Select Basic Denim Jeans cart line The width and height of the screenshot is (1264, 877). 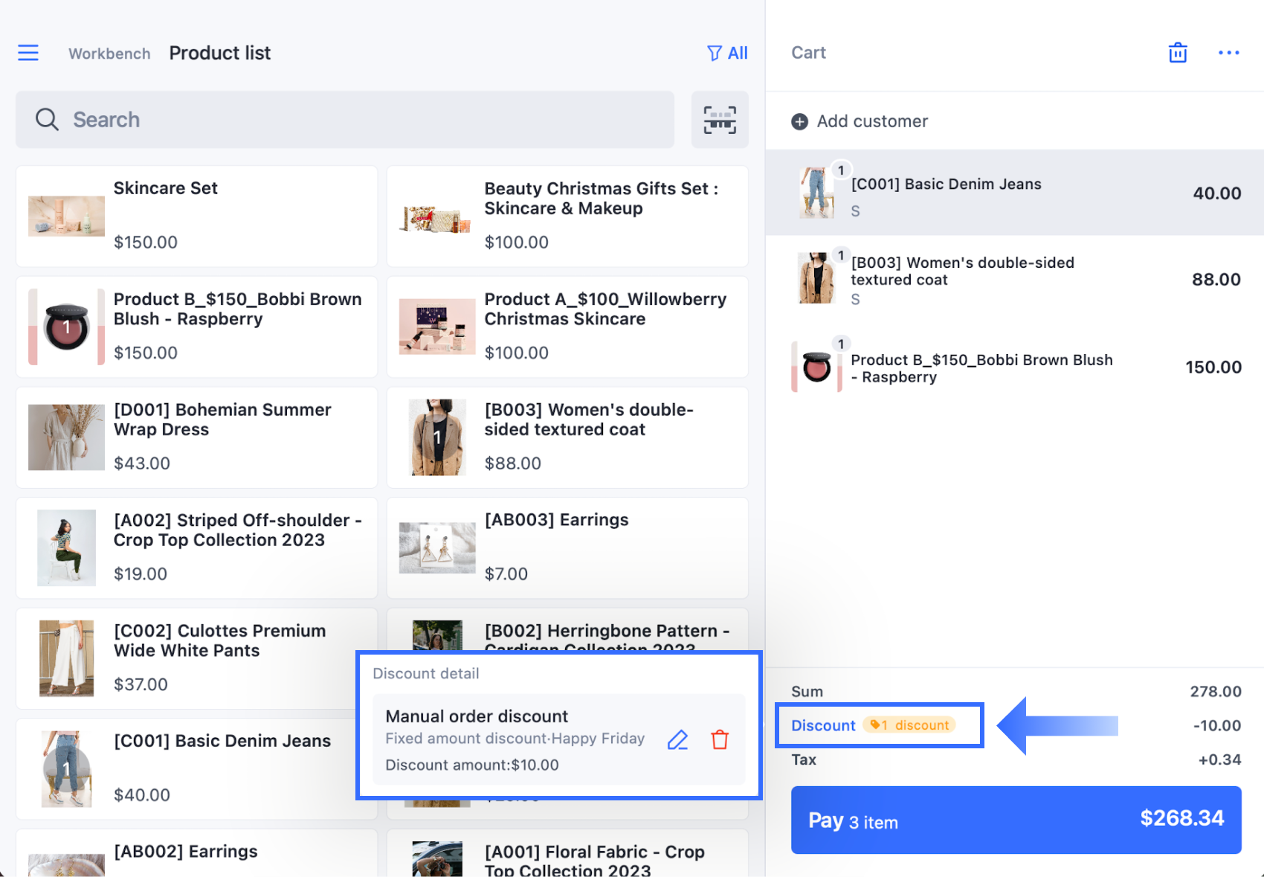pyautogui.click(x=1015, y=193)
